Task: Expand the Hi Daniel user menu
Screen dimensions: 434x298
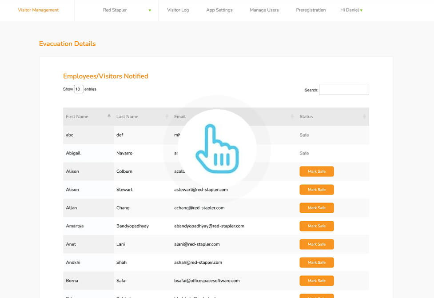Action: click(351, 10)
